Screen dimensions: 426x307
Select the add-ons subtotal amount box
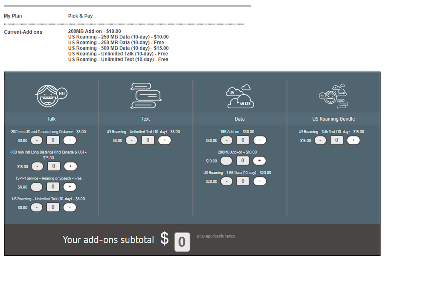pos(182,242)
